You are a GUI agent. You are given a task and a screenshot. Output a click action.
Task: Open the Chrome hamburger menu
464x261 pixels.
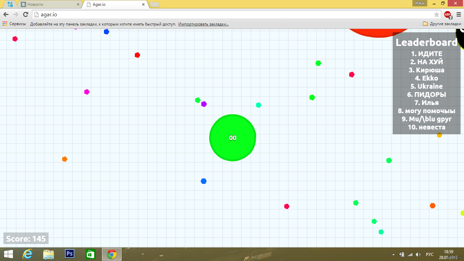pos(459,14)
